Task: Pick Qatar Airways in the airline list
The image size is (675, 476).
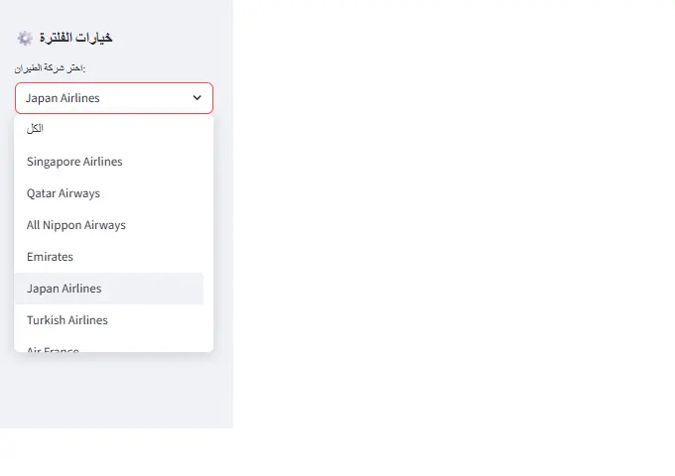Action: coord(64,193)
